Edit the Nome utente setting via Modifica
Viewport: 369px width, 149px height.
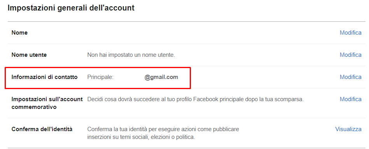pyautogui.click(x=350, y=55)
